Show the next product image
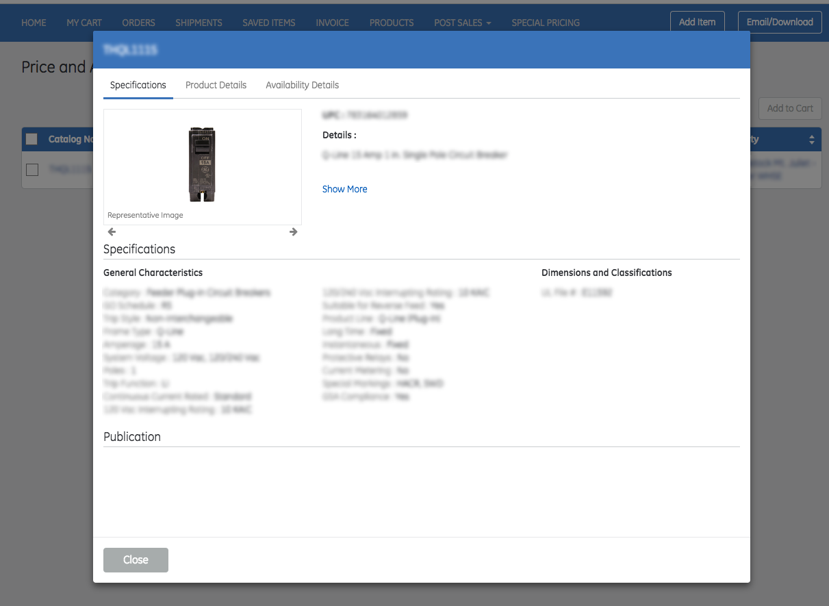Viewport: 829px width, 606px height. pyautogui.click(x=294, y=232)
